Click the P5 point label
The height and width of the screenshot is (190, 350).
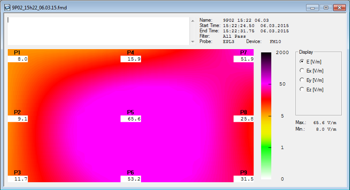[x=130, y=112]
